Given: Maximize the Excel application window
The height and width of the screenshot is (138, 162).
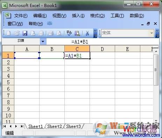Looking at the screenshot, I should pos(138,4).
